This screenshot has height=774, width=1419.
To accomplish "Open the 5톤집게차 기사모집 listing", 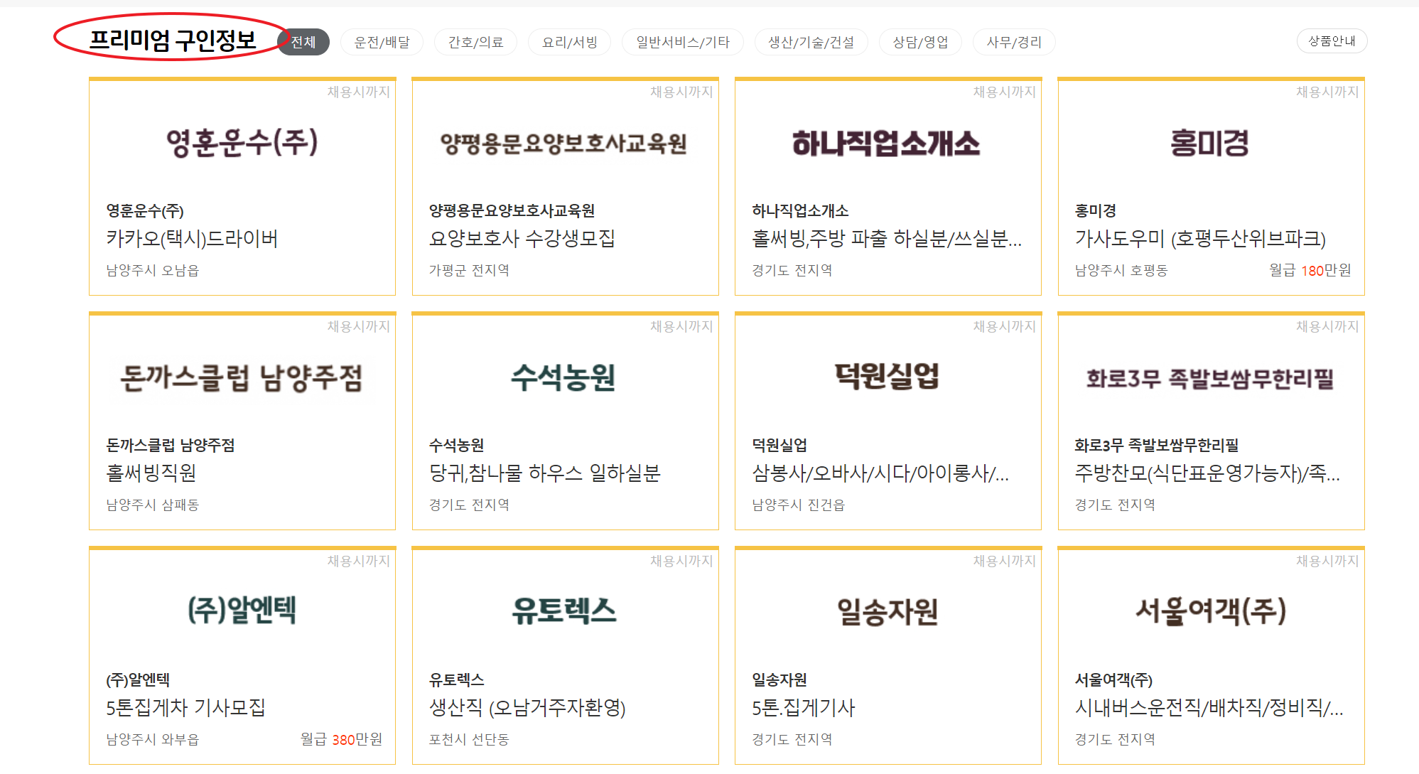I will pos(185,707).
